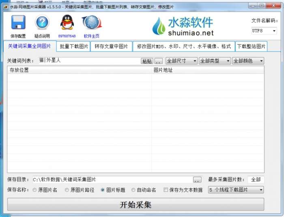Click the 存放位置 column header
This screenshot has width=284, height=217.
coord(80,70)
